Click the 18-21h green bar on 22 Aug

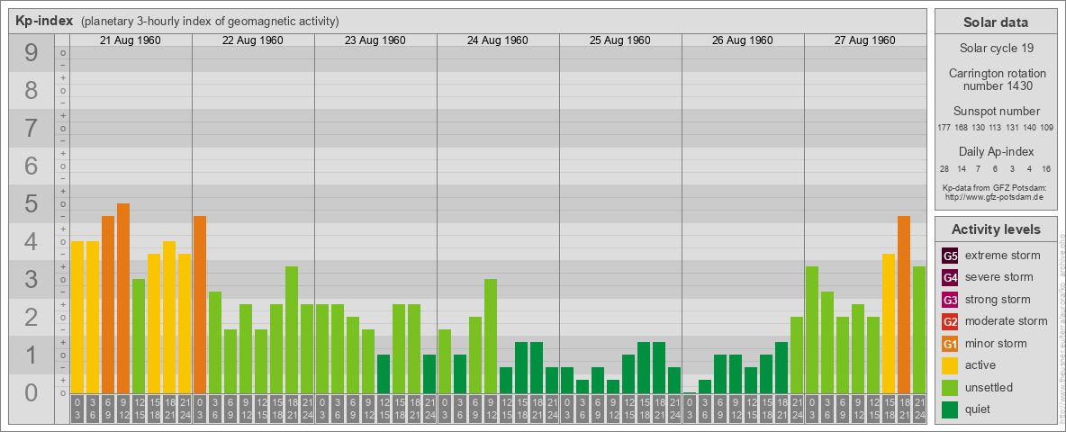point(292,330)
